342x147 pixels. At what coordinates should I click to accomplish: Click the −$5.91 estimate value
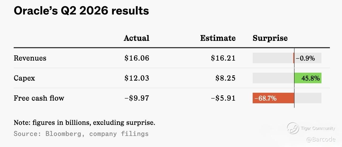click(x=223, y=98)
